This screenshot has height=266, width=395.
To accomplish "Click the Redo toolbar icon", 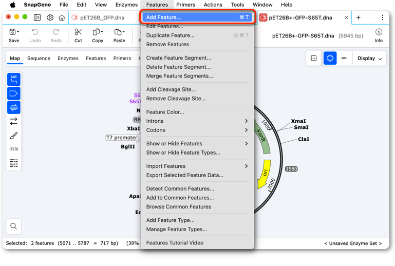I will pos(56,32).
